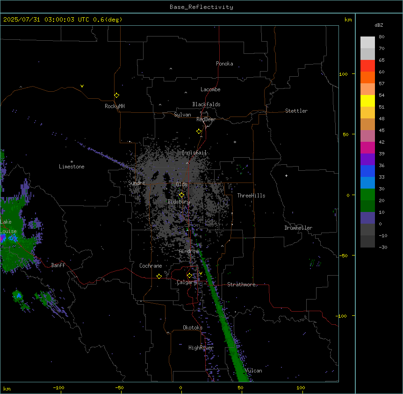Click the yellow diamond marker above Calgary
The height and width of the screenshot is (394, 403).
click(x=189, y=276)
